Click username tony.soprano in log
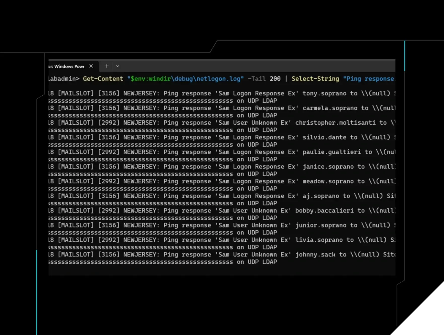Viewport: 444px width, 335px height. [x=324, y=93]
